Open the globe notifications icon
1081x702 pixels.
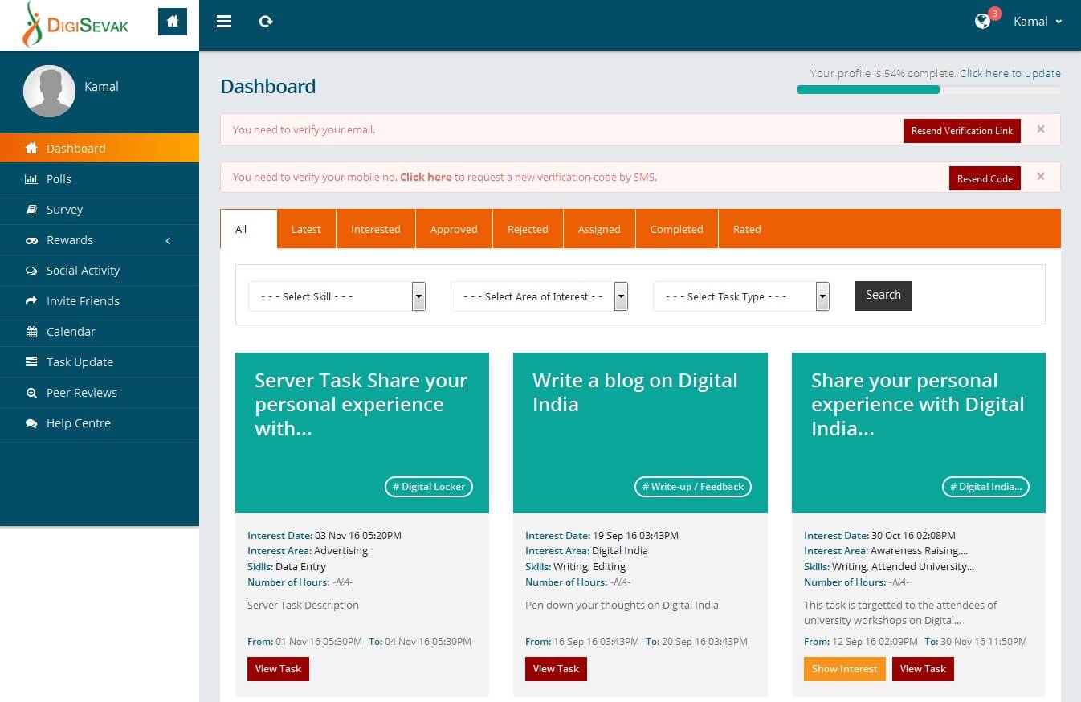point(982,22)
